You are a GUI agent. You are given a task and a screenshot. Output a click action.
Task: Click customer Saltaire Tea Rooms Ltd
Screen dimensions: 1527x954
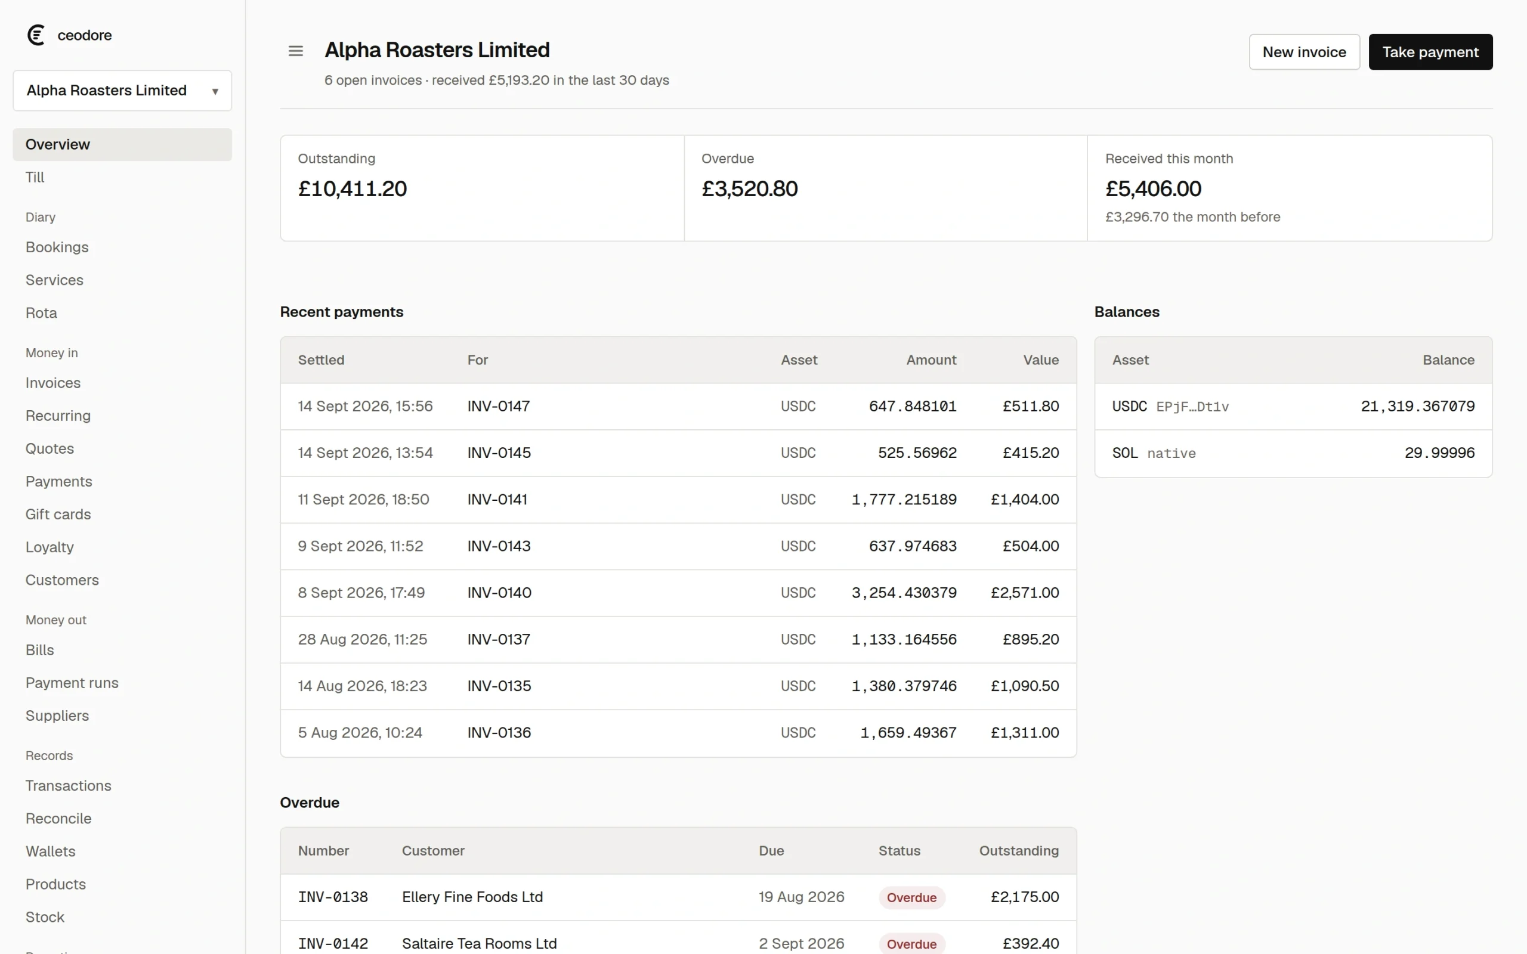[479, 944]
